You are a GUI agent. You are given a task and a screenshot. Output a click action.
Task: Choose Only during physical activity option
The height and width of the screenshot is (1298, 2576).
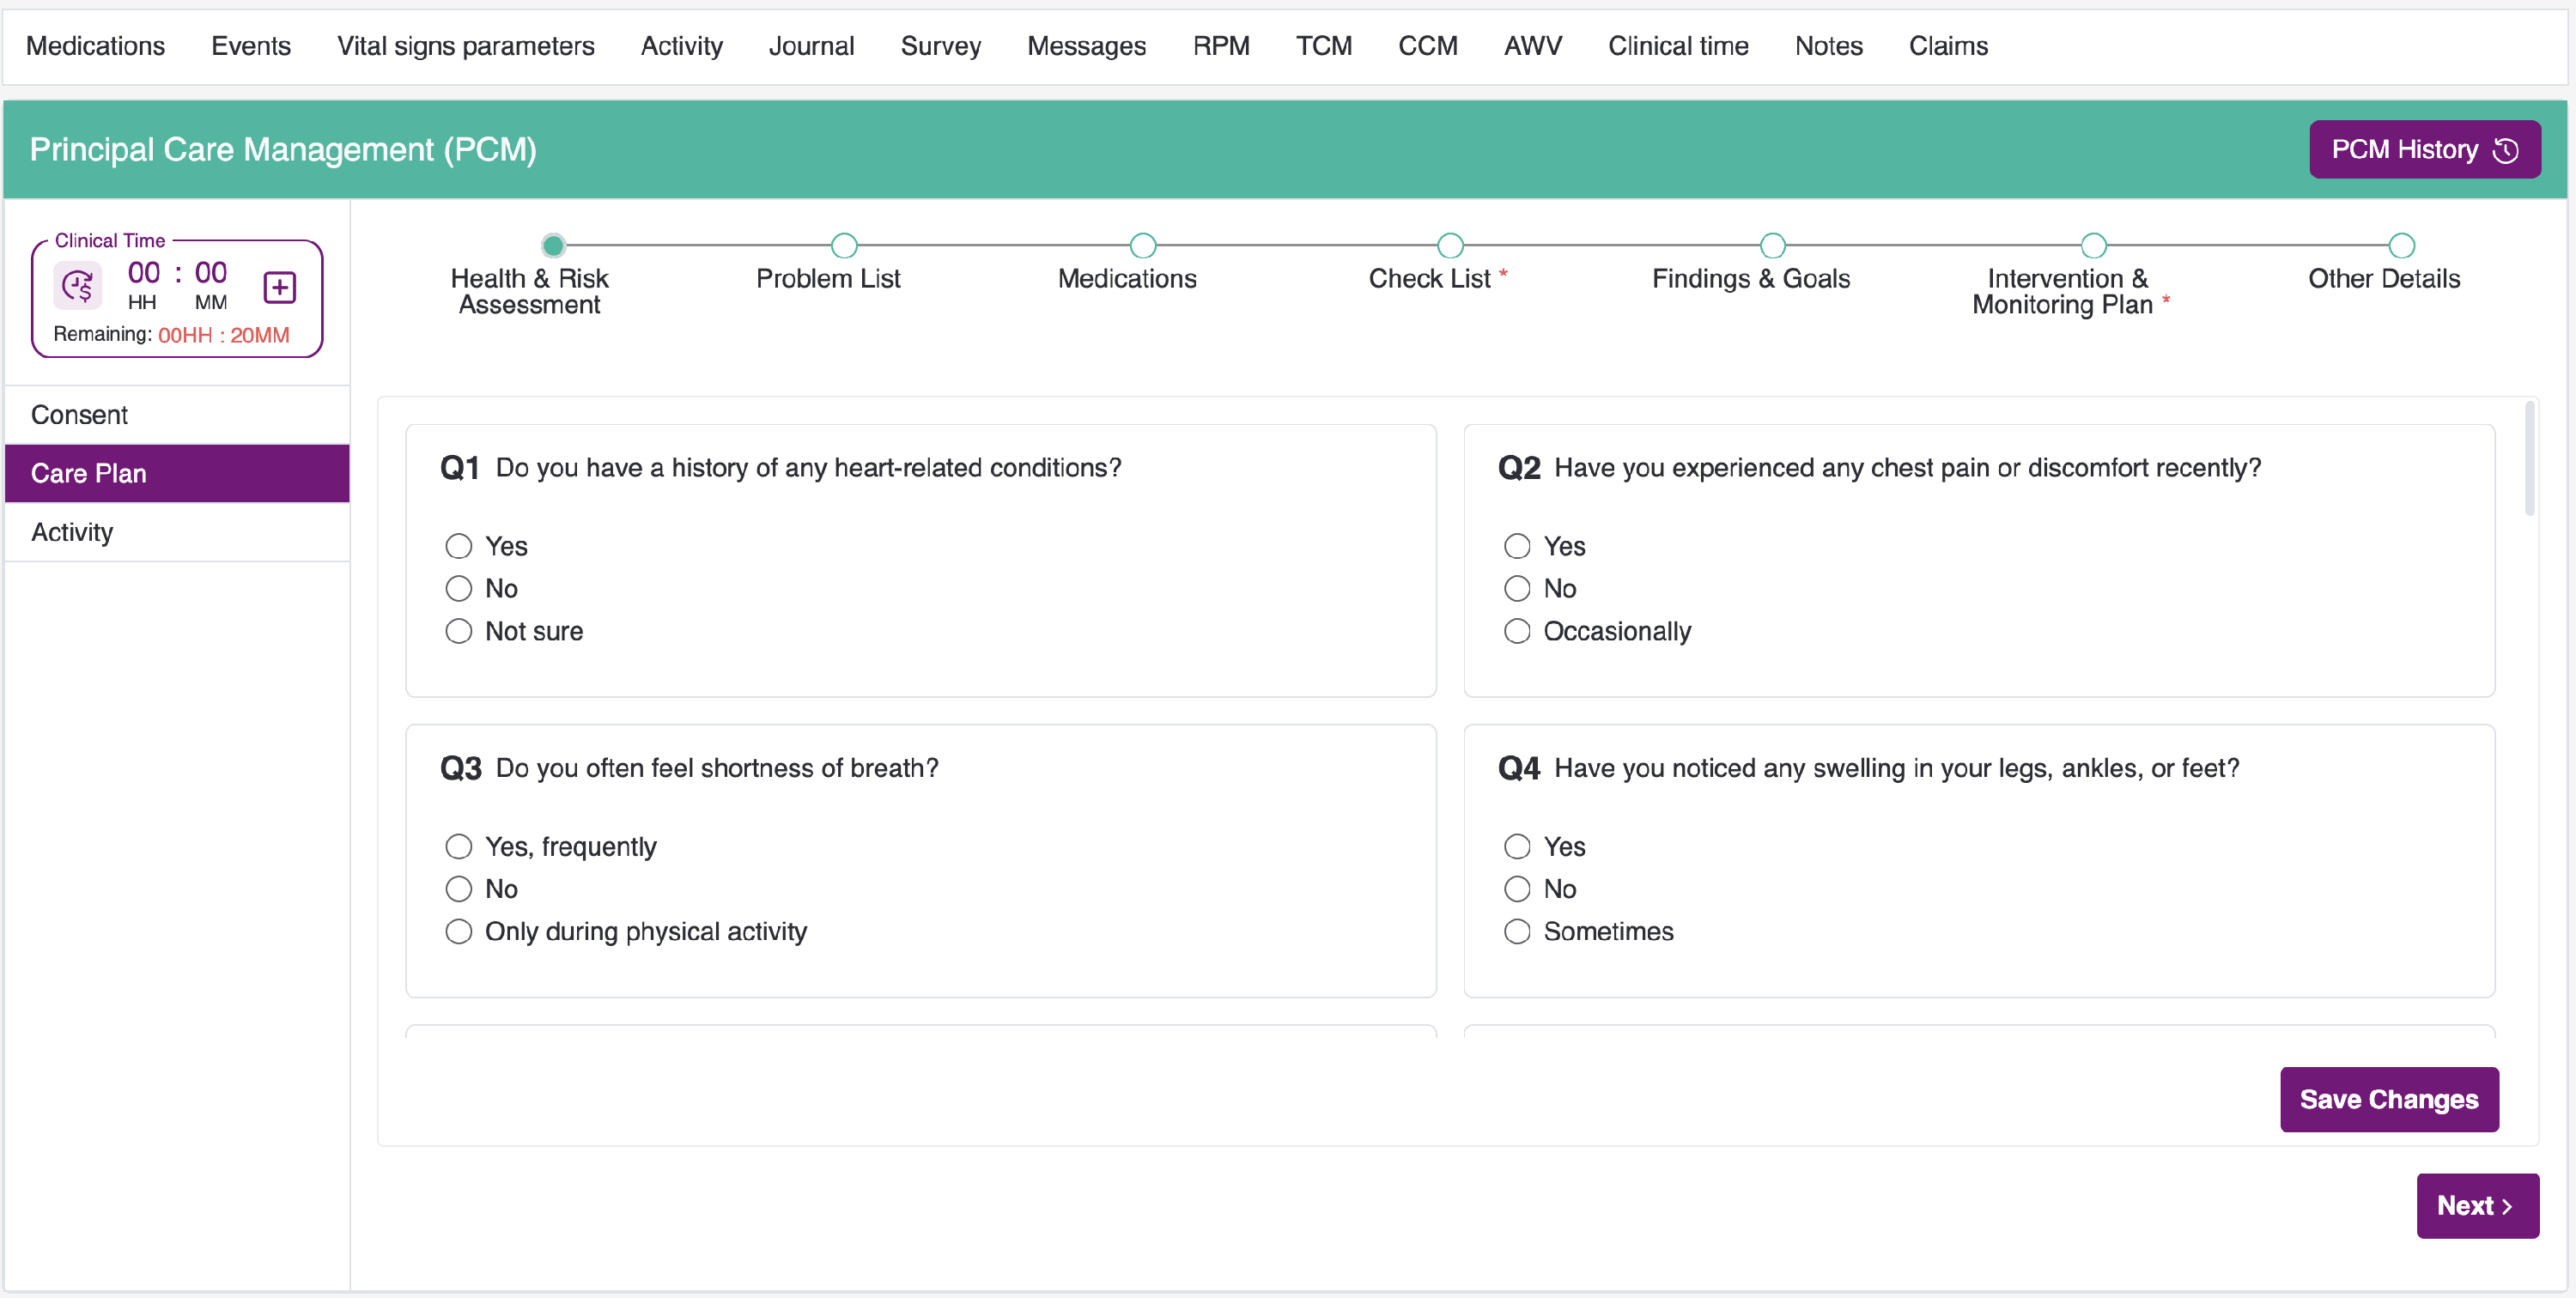coord(458,931)
